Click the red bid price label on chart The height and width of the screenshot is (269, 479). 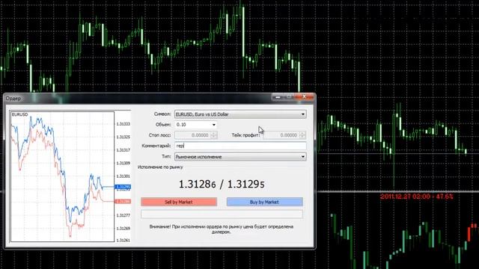(123, 201)
